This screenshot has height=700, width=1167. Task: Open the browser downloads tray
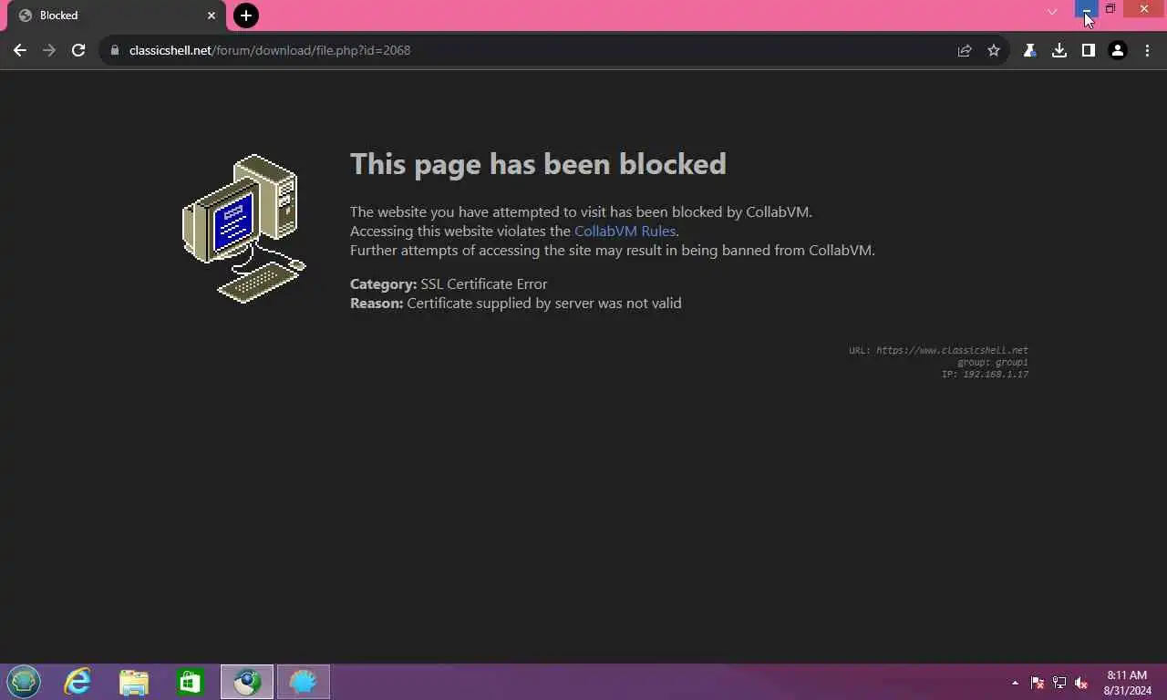1059,50
